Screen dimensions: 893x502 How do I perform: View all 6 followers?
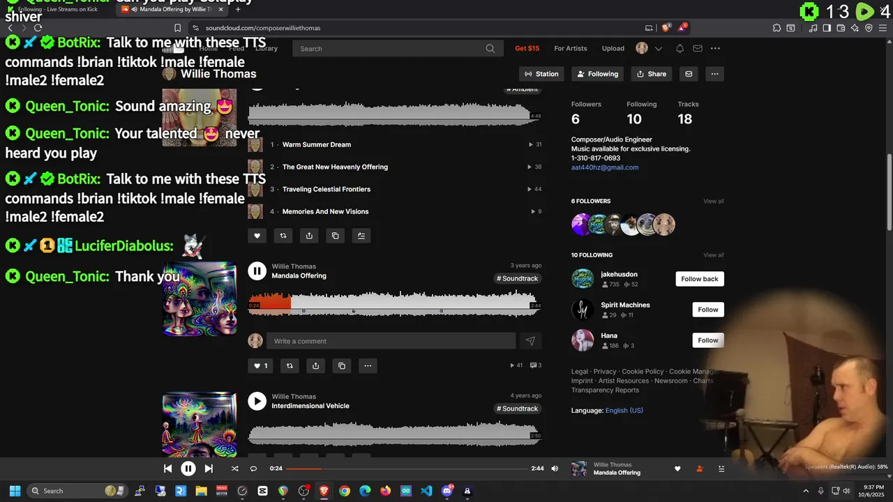click(713, 201)
